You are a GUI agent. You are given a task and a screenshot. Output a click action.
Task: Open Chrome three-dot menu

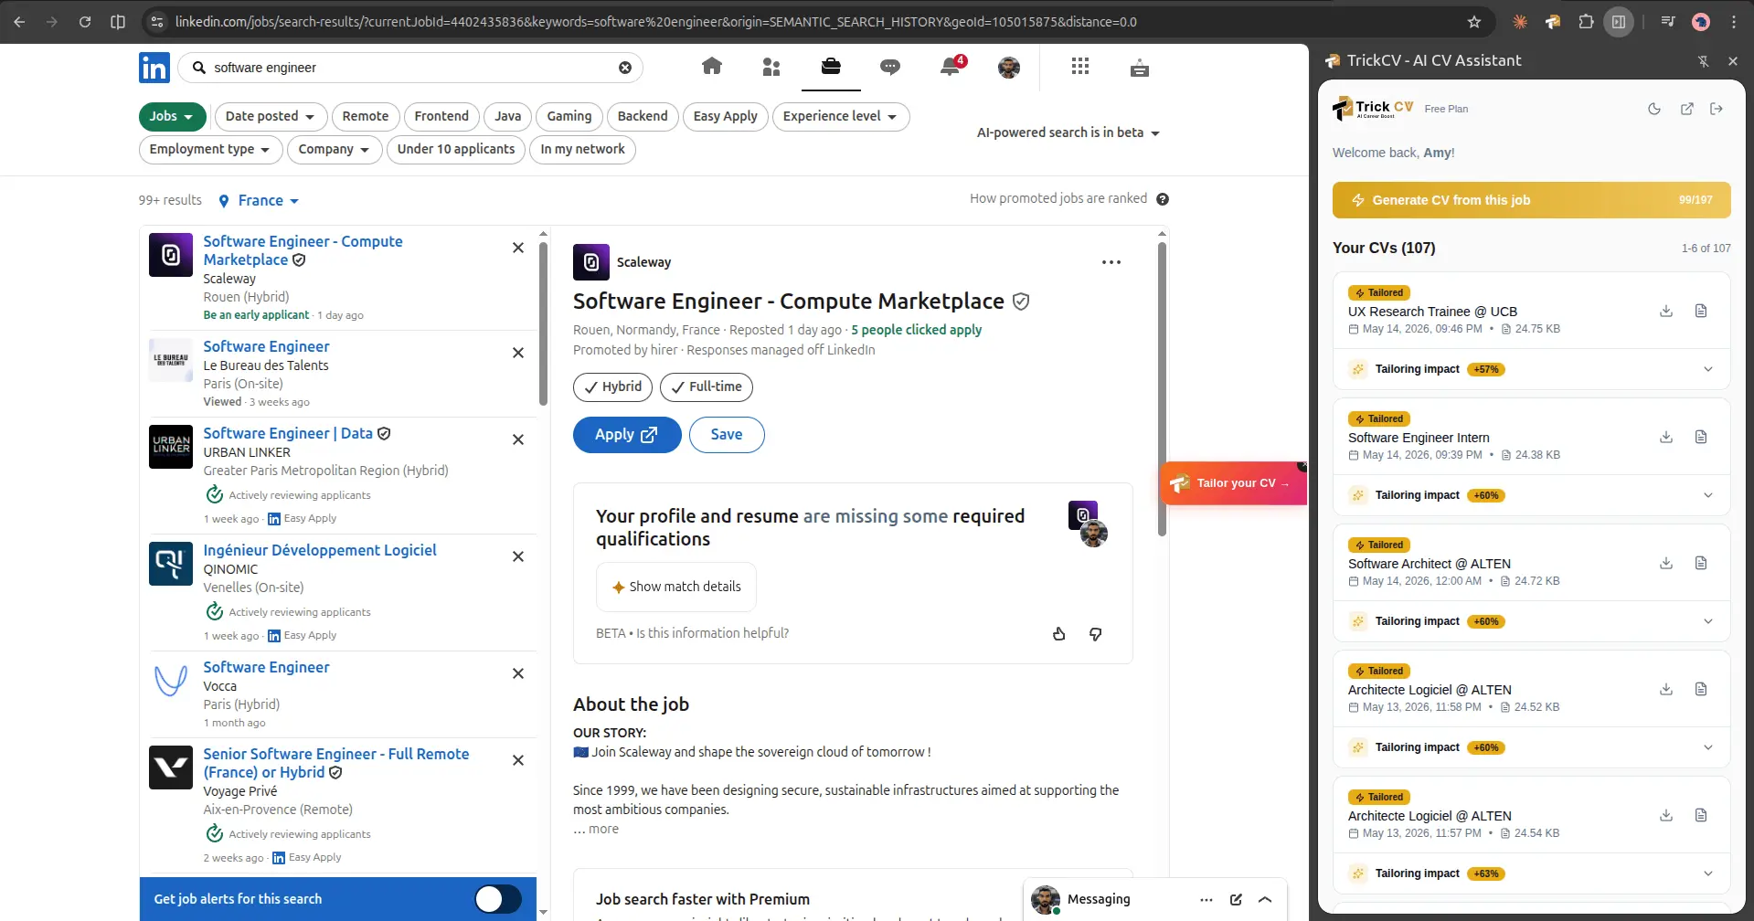point(1734,22)
